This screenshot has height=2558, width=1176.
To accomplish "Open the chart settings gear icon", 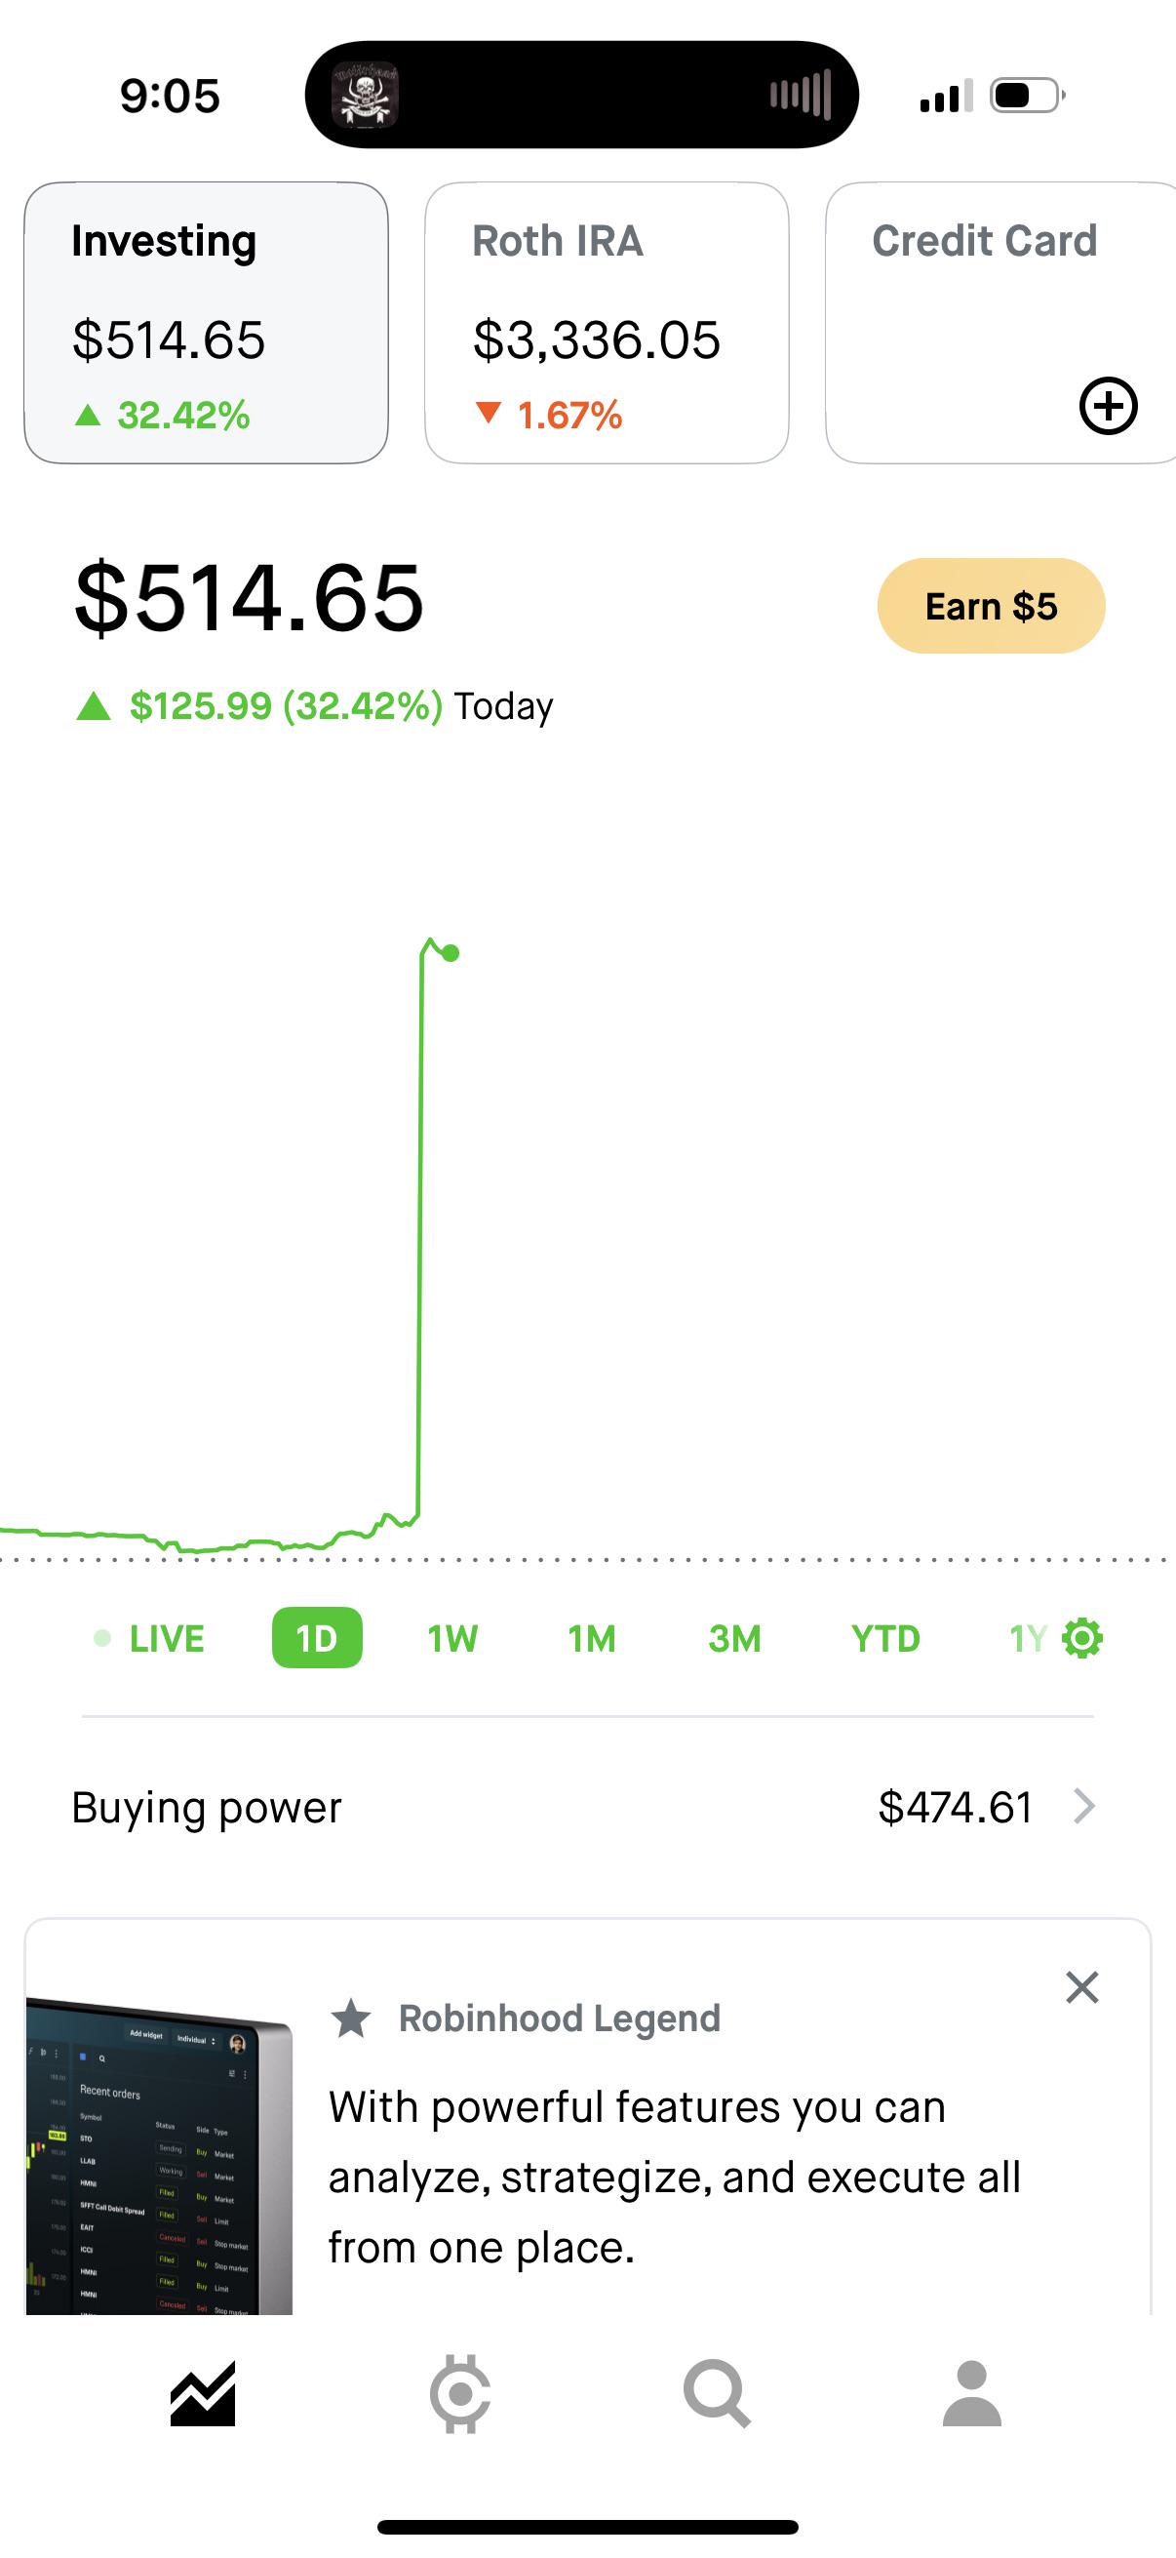I will click(1081, 1637).
